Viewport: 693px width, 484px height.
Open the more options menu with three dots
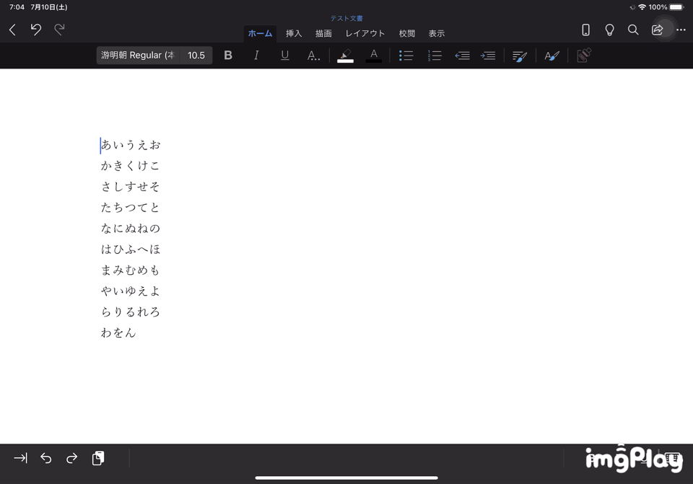679,30
